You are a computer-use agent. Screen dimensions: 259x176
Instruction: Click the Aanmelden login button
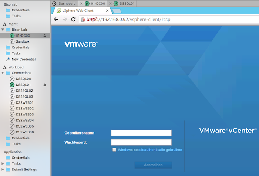[153, 165]
